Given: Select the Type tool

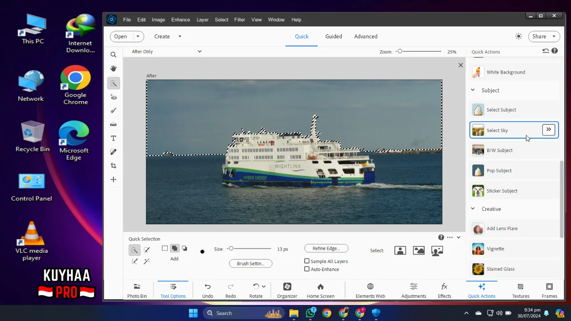Looking at the screenshot, I should pyautogui.click(x=113, y=138).
